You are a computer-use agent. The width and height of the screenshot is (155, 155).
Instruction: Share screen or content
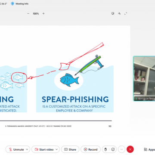[70, 149]
